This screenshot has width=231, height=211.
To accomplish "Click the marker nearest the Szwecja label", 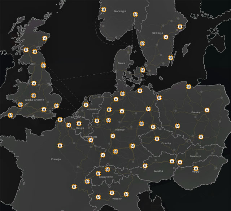I will tap(166, 36).
